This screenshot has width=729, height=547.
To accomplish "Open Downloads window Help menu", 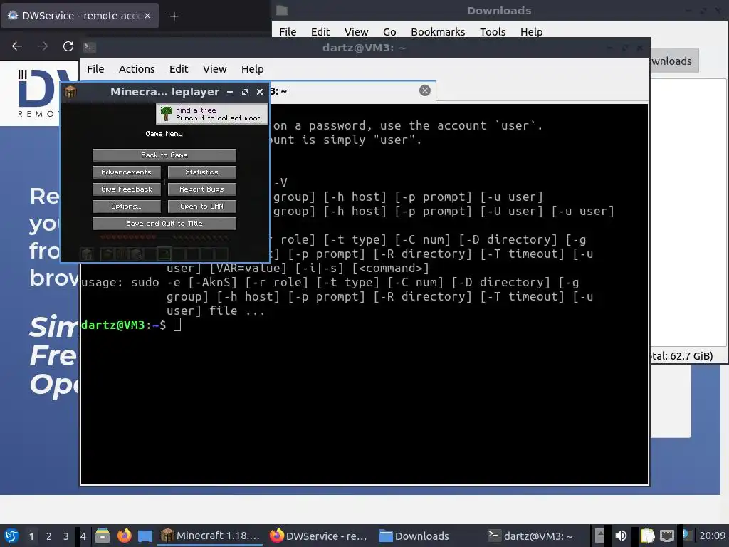I will click(x=531, y=31).
